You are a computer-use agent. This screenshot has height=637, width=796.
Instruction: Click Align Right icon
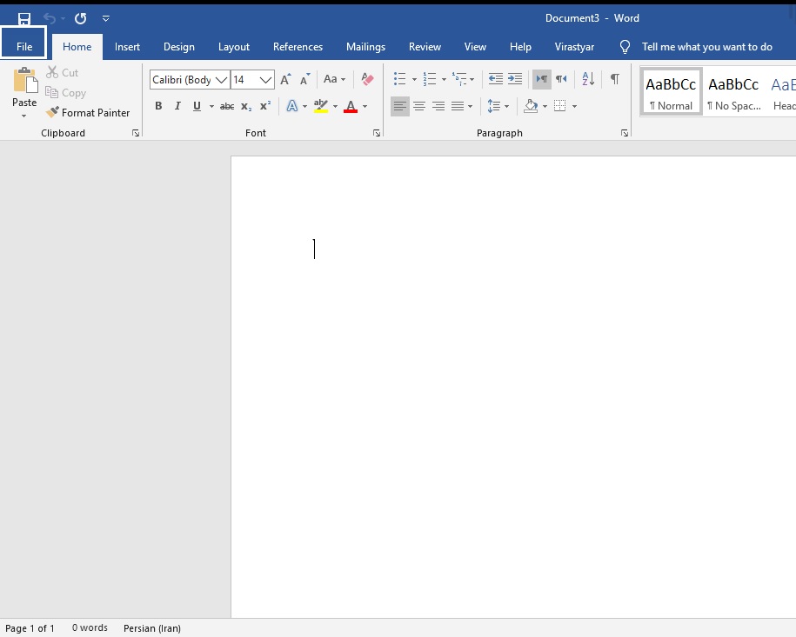438,106
